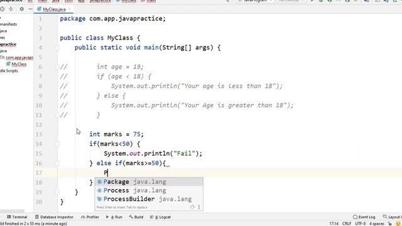Open com.app.javapr package in tree

tap(19, 58)
